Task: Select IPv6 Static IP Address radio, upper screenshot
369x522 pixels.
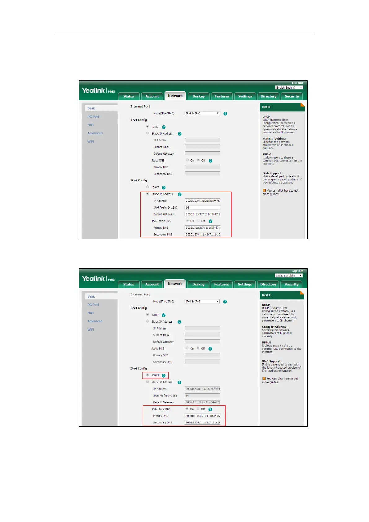Action: coord(147,194)
